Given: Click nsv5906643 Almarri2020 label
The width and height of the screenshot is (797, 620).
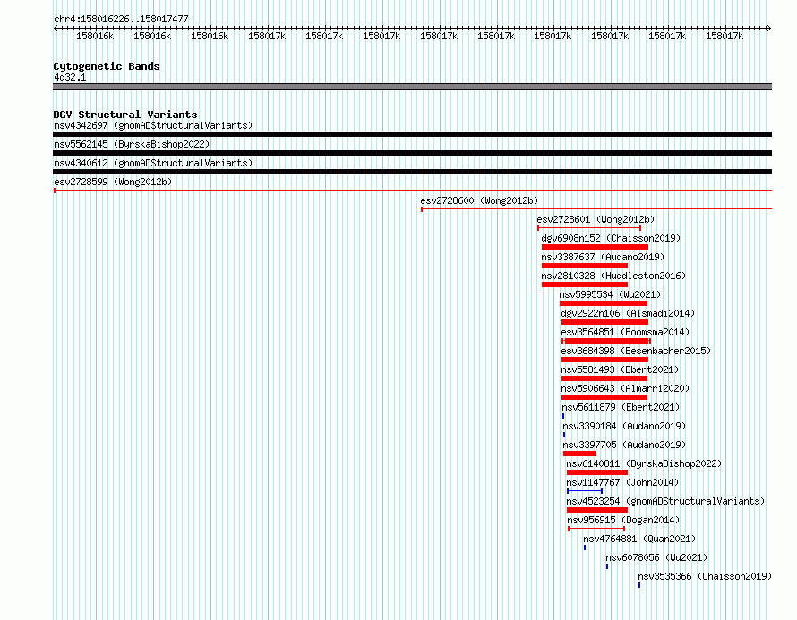Looking at the screenshot, I should coord(625,388).
